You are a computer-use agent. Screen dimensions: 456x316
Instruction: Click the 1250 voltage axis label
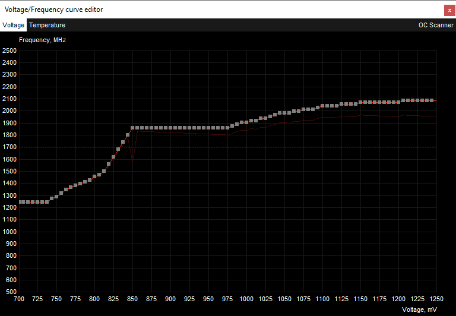pos(436,299)
